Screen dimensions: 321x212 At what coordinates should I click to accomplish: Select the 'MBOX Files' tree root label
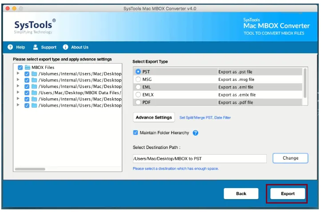click(43, 68)
